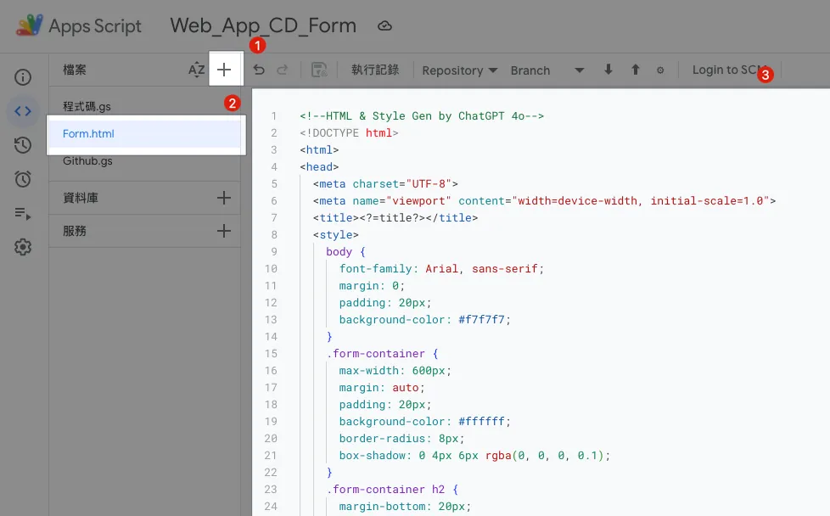Viewport: 830px width, 516px height.
Task: Click the save project disk icon
Action: [x=320, y=70]
